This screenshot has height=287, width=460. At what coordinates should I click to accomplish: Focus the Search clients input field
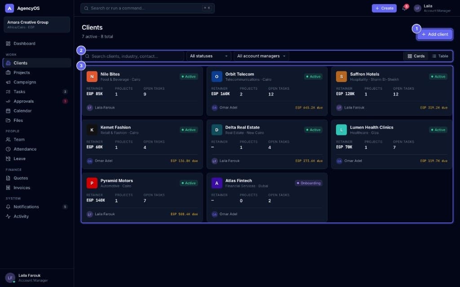133,56
